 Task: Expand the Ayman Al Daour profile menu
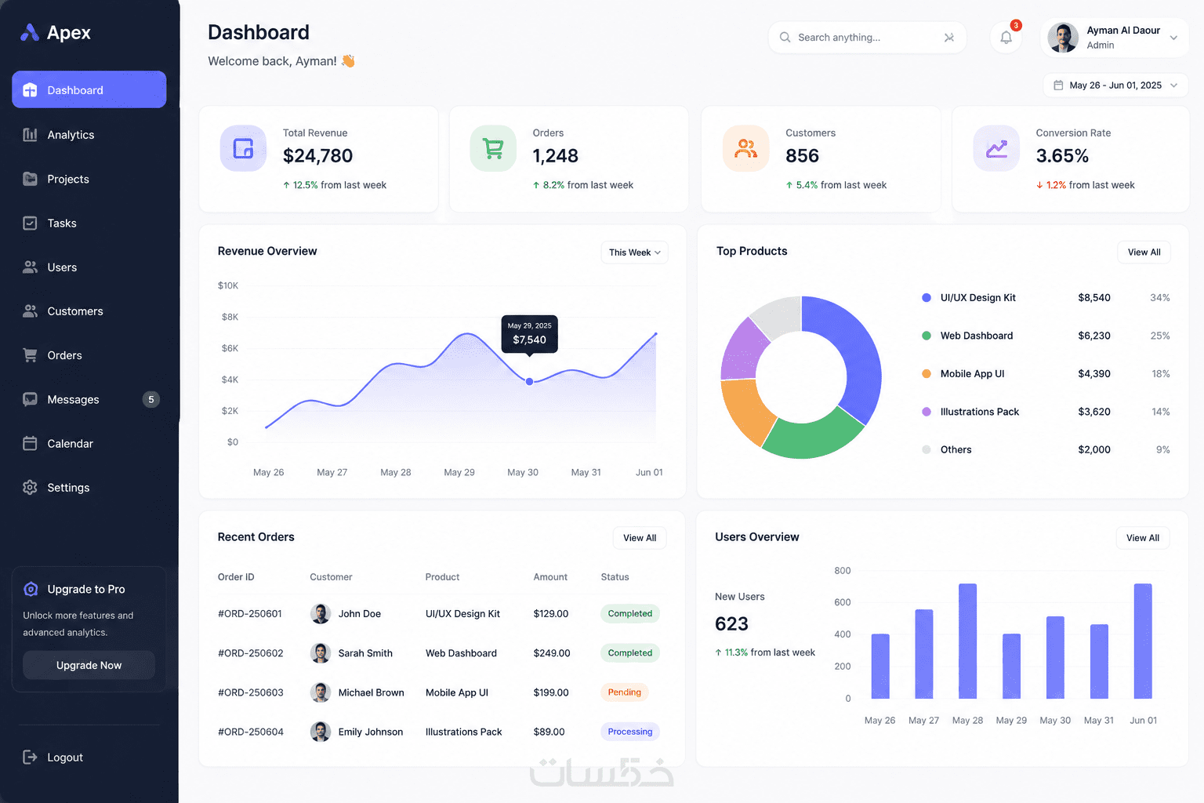pos(1114,38)
